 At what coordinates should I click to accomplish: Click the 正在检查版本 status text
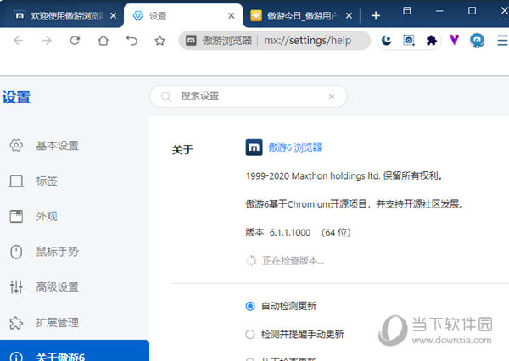[294, 261]
